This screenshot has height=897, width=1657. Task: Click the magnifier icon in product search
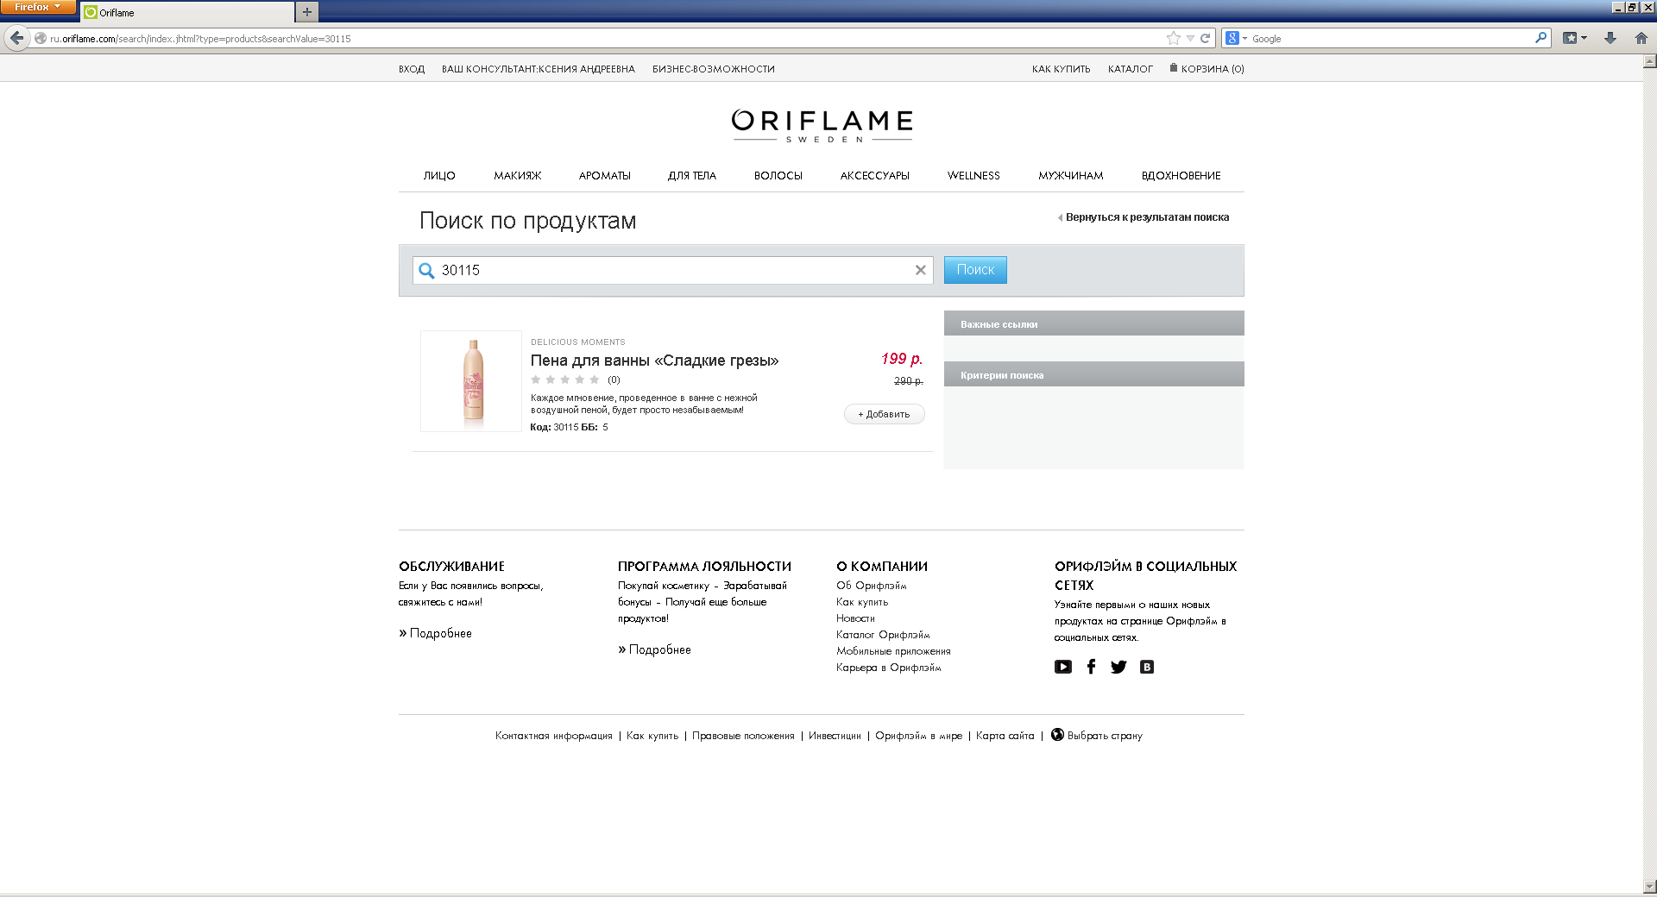(x=426, y=271)
